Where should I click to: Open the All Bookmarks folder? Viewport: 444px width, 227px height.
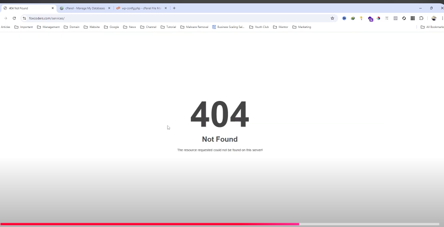coord(432,27)
